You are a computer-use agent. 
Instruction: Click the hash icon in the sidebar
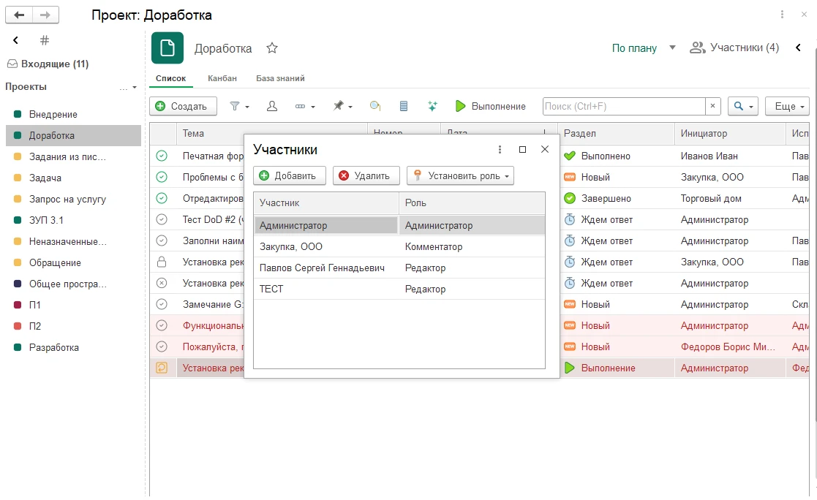pos(45,40)
